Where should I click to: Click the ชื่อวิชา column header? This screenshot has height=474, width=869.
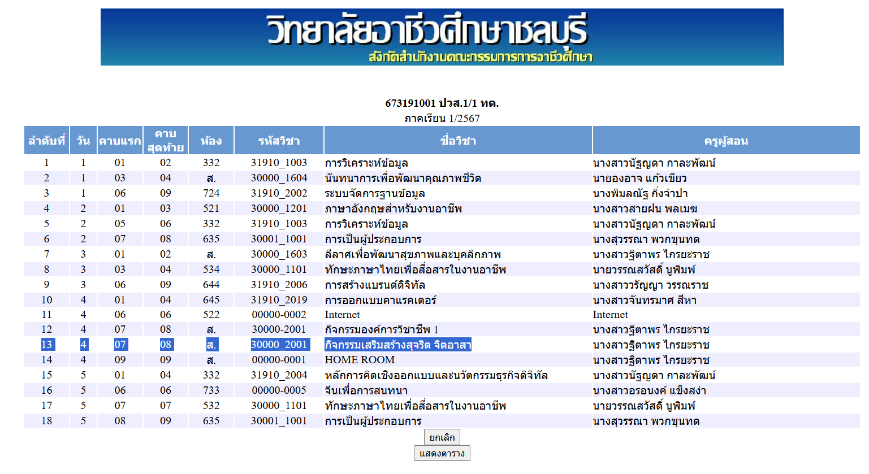[457, 140]
